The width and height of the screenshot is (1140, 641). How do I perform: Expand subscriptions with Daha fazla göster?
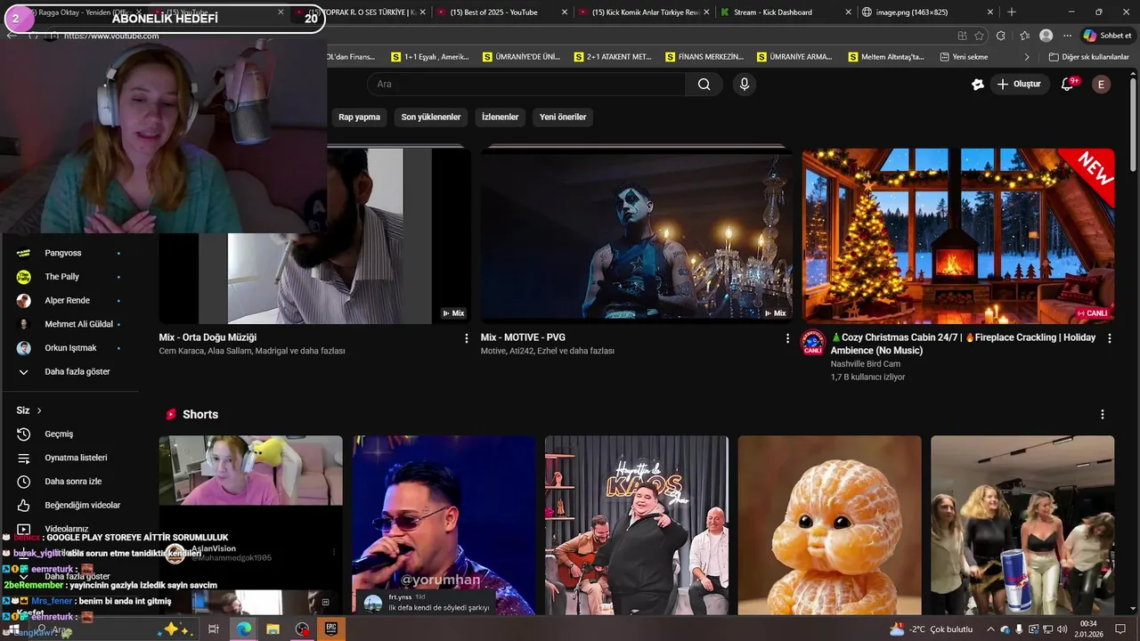69,372
